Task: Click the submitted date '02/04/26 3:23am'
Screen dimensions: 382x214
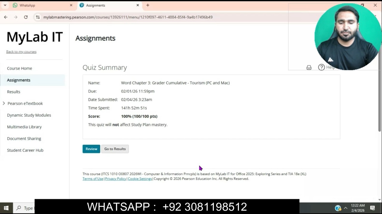Action: click(x=136, y=100)
